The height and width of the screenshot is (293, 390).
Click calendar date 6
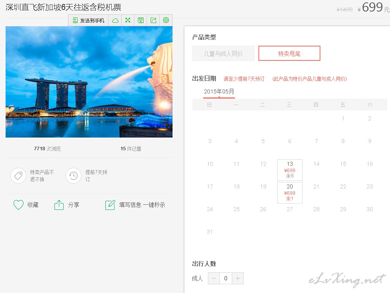pyautogui.click(x=290, y=141)
